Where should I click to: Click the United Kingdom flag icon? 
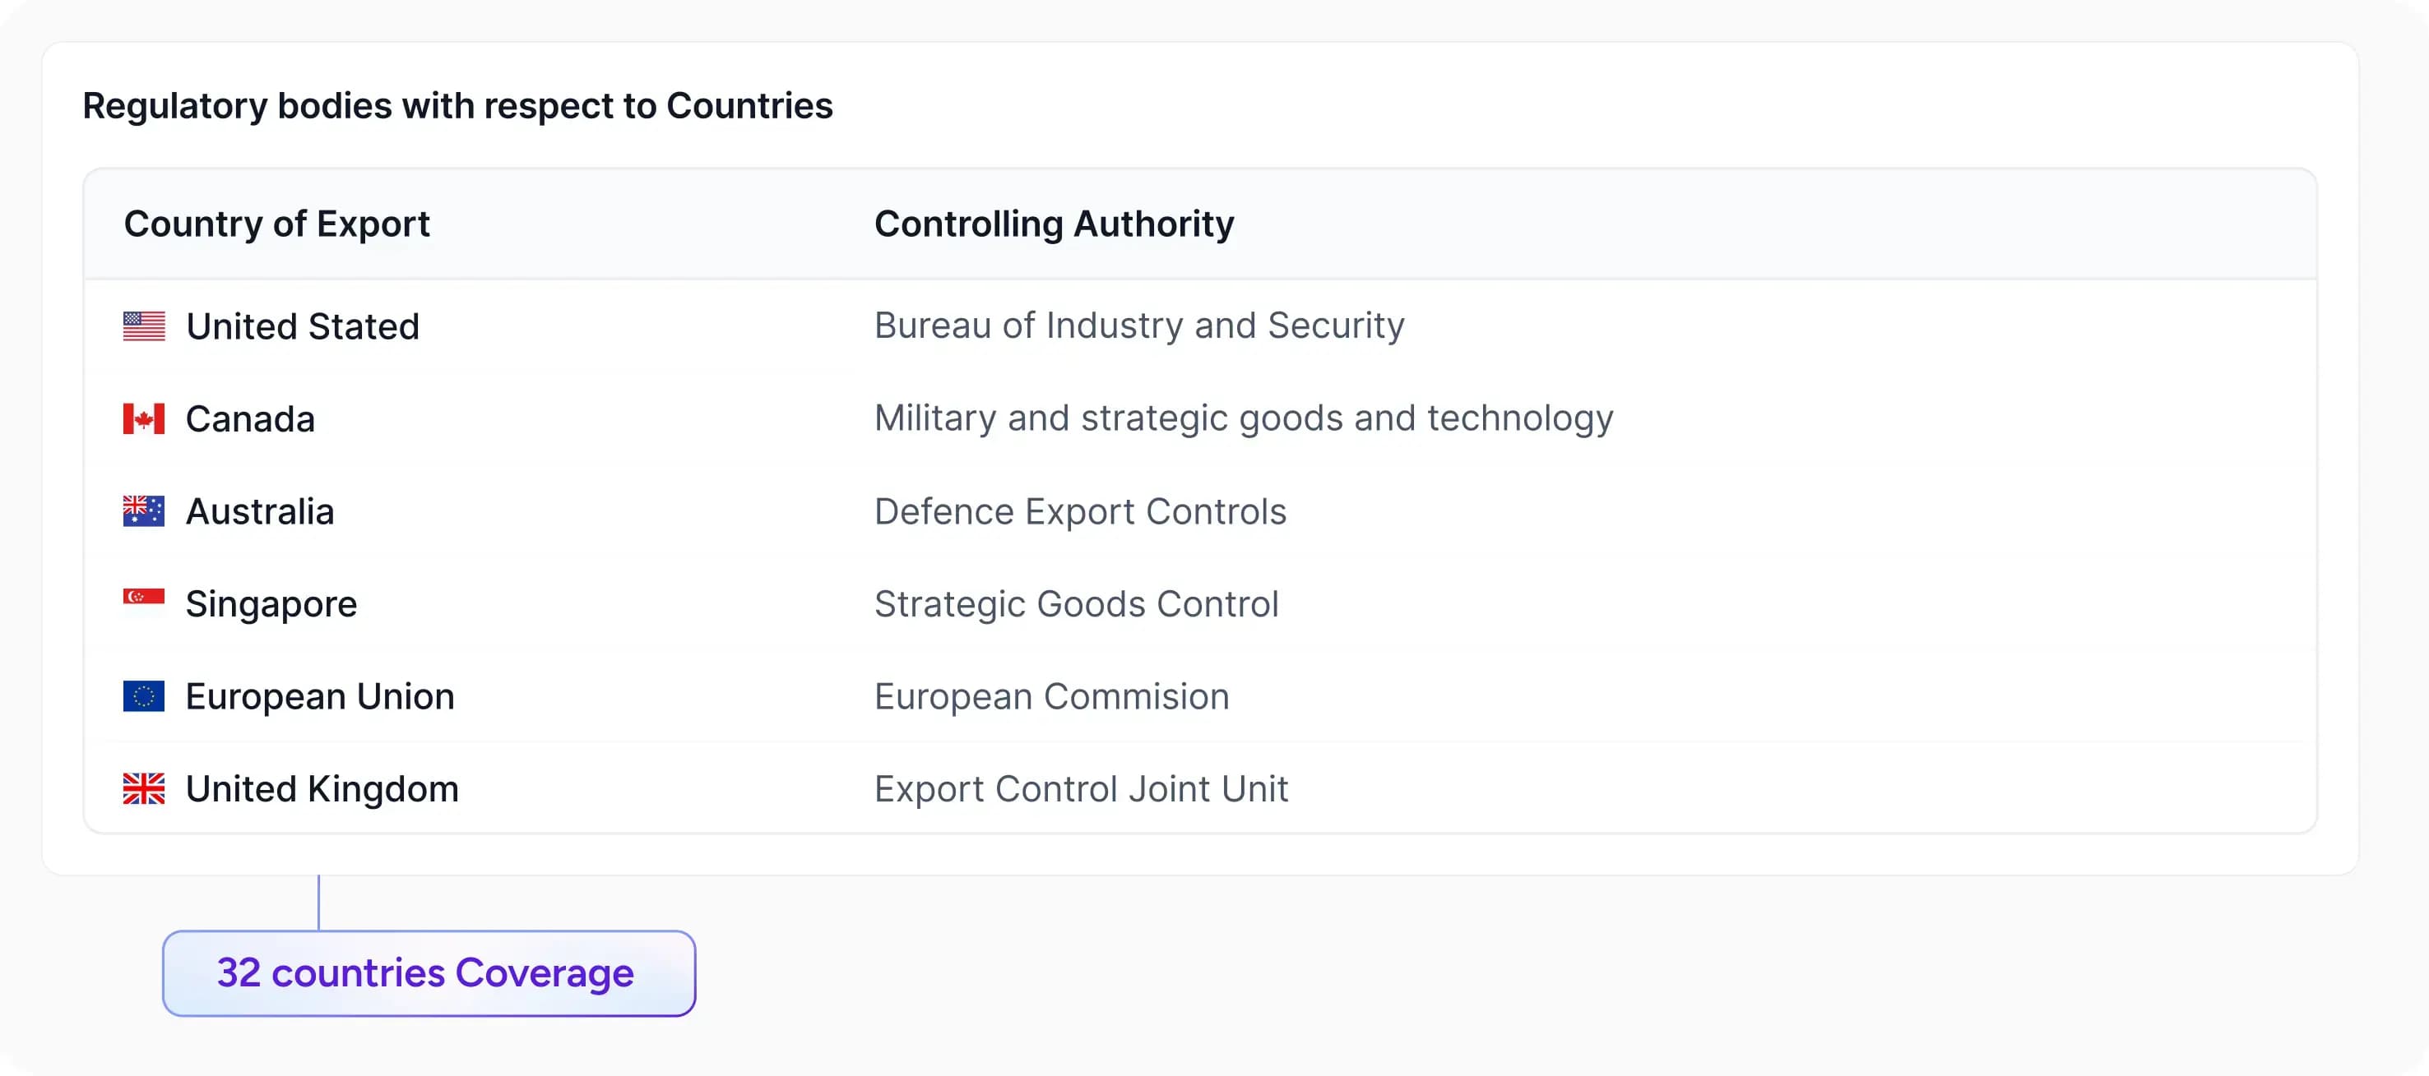click(x=143, y=788)
